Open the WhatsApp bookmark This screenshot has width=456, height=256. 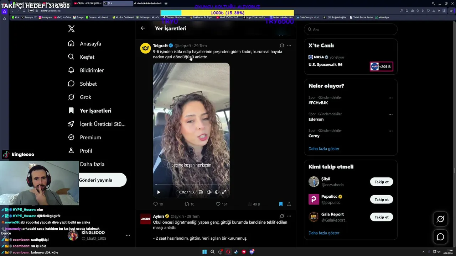(x=382, y=17)
